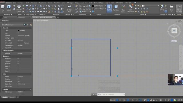This screenshot has width=183, height=103.
Task: Expand the Modeling panel
Action: click(x=8, y=15)
